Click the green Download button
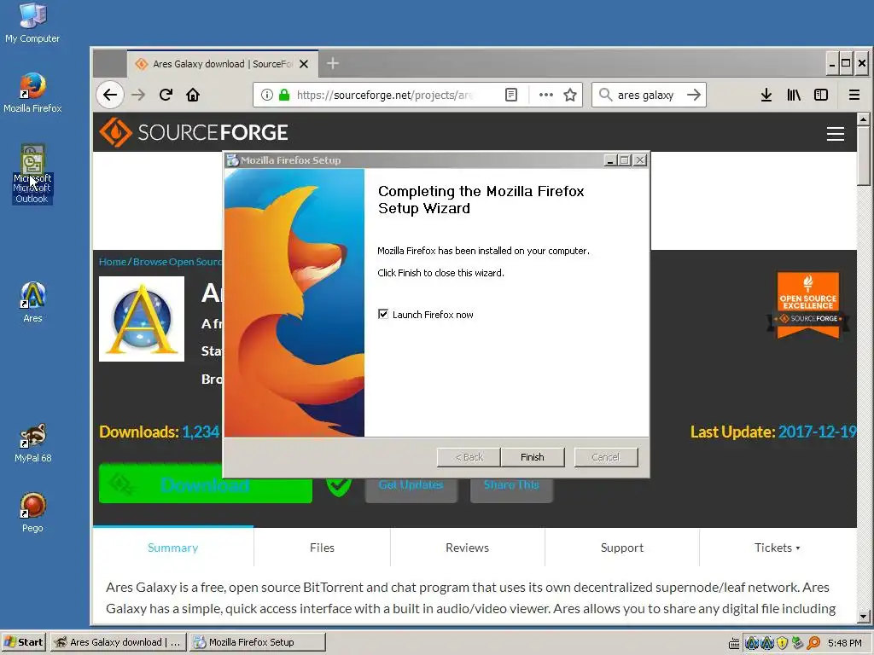This screenshot has width=874, height=655. pyautogui.click(x=205, y=484)
